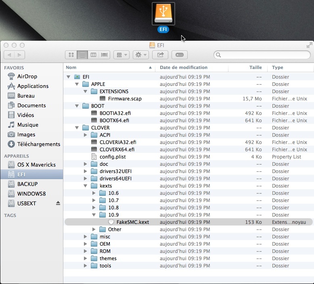Select the tools folder
The width and height of the screenshot is (314, 284).
pos(188,265)
